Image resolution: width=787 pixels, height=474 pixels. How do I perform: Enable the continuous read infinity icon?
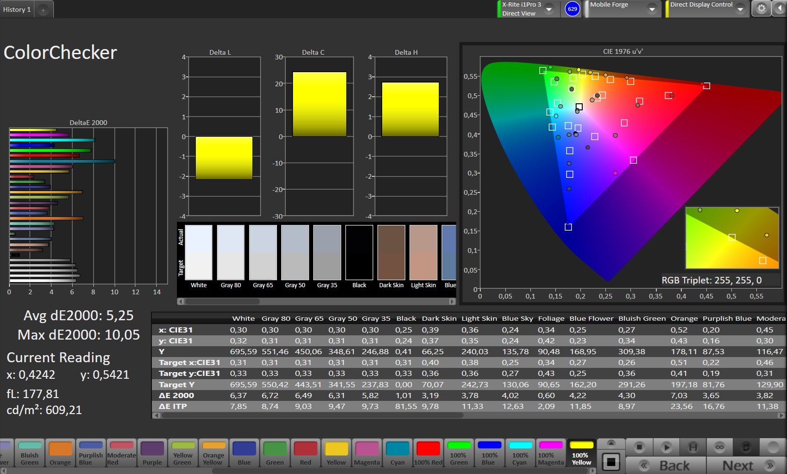[x=720, y=447]
